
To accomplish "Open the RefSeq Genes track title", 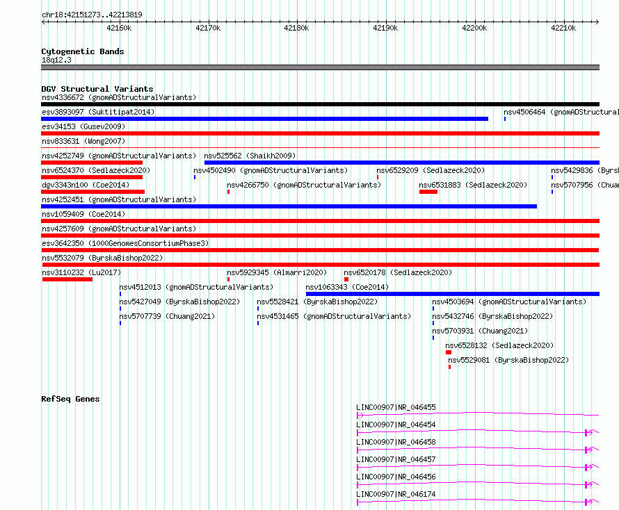I will tap(70, 399).
